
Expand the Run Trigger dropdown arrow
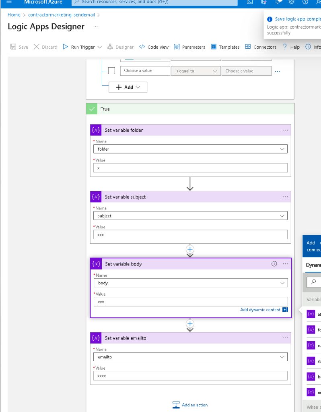point(100,47)
